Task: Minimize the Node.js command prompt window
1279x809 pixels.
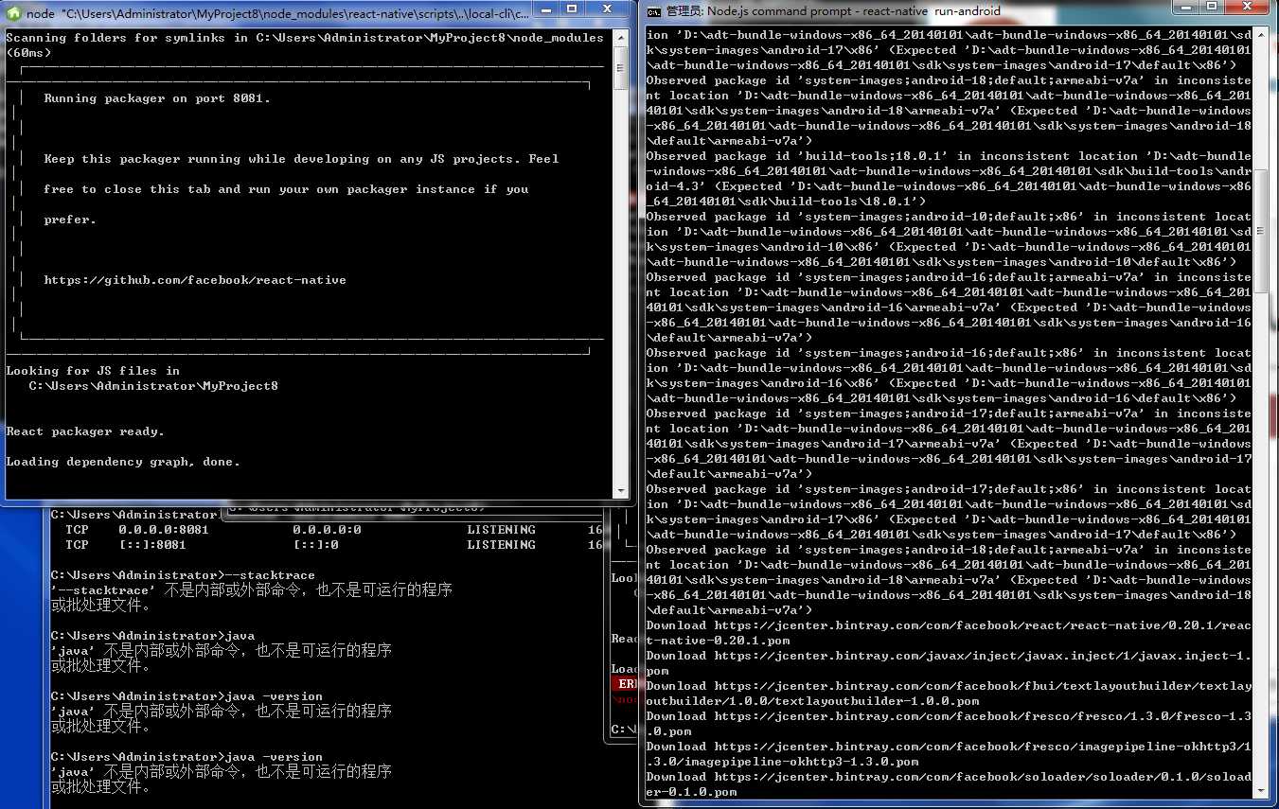Action: point(1185,7)
